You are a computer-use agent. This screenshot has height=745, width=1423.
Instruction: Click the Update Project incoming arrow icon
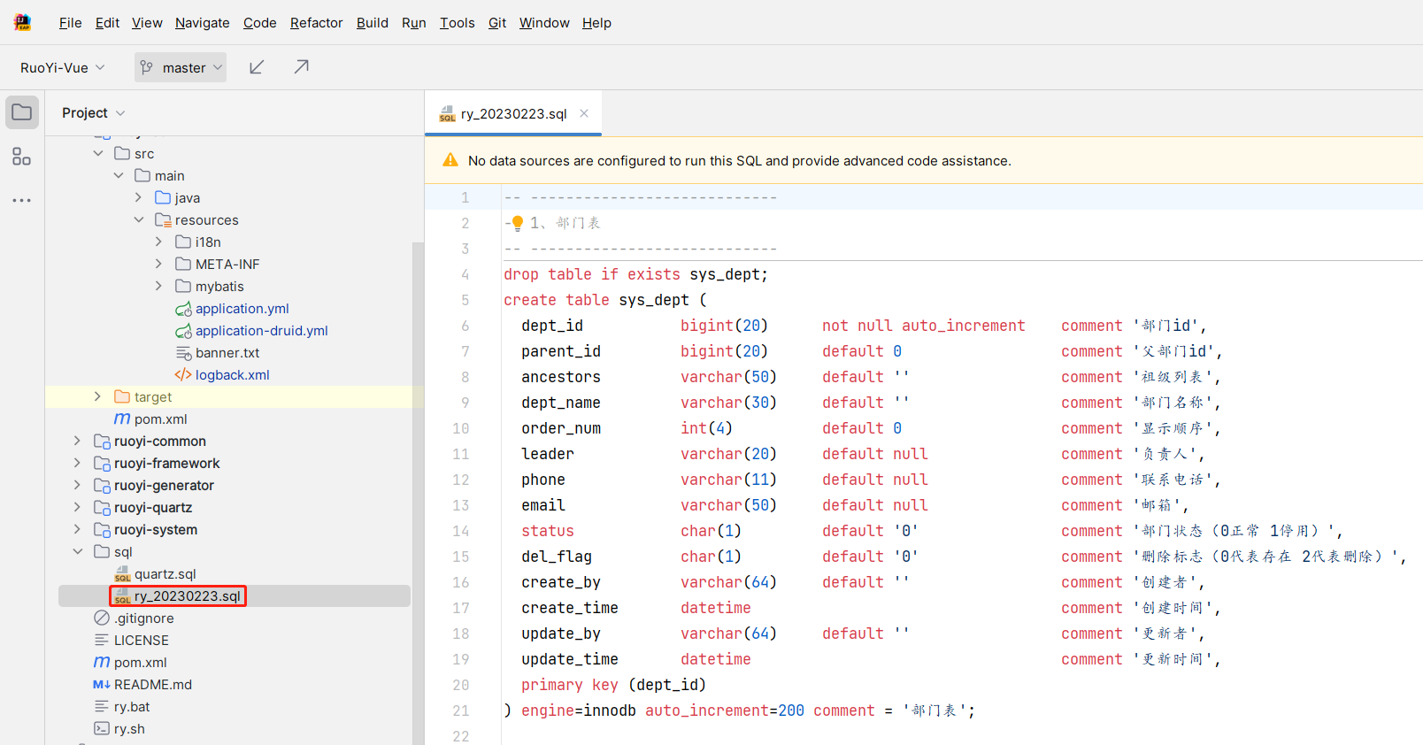[x=257, y=67]
